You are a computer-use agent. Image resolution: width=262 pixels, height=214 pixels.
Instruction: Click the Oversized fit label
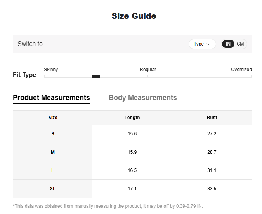[x=241, y=70]
